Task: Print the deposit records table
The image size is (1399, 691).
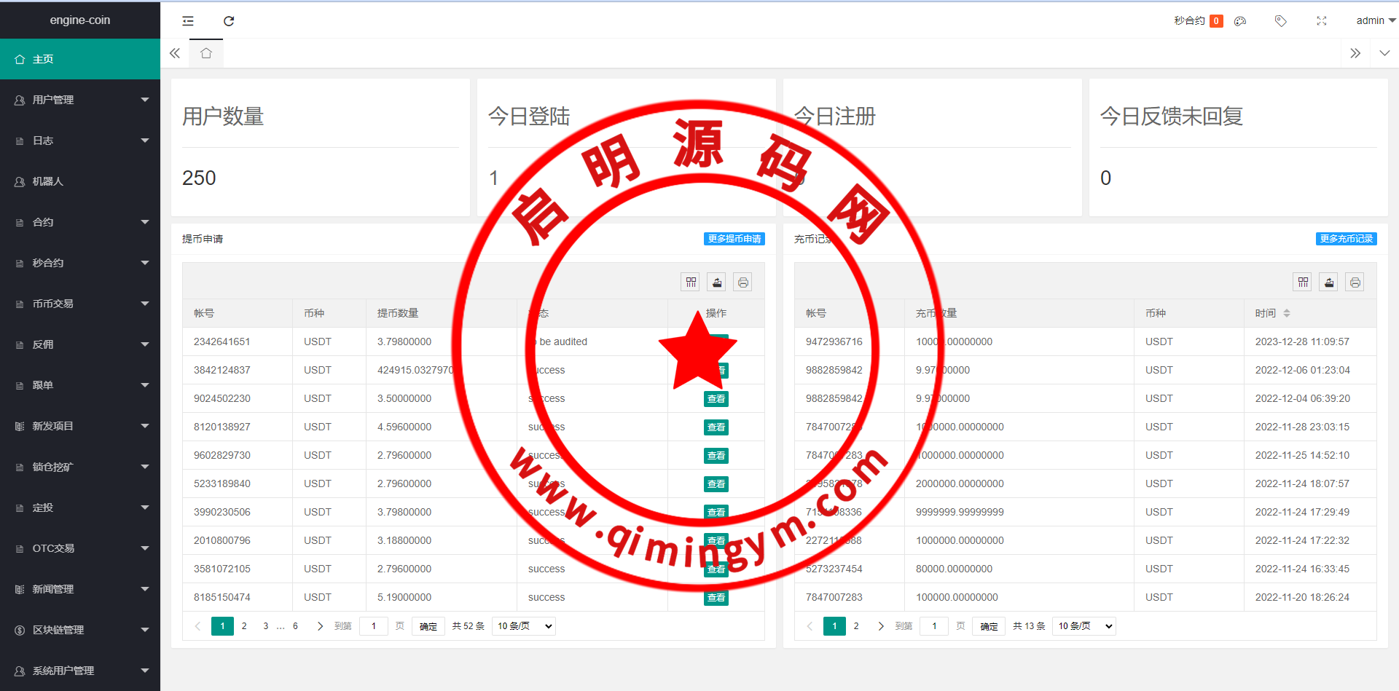Action: tap(1355, 283)
